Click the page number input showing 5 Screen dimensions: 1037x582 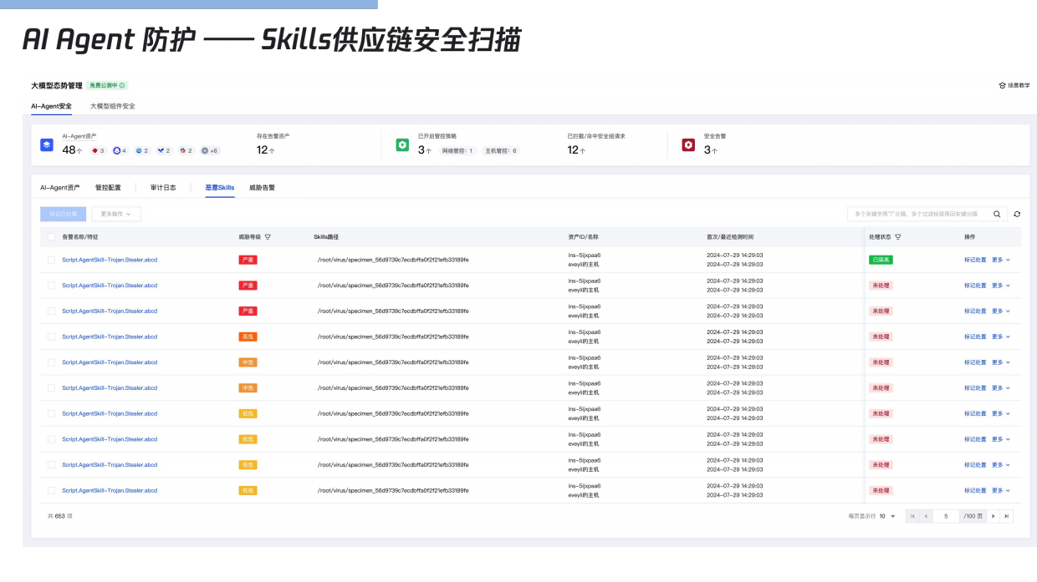pyautogui.click(x=946, y=516)
